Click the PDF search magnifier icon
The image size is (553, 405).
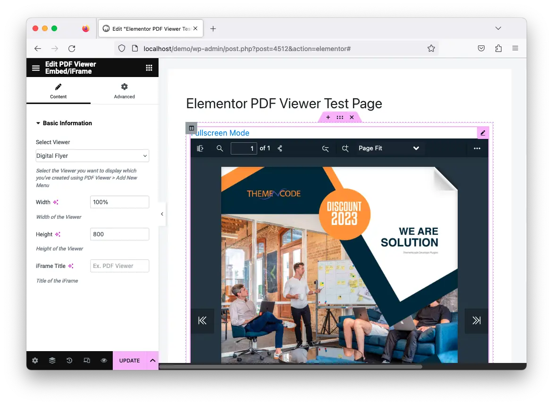220,148
